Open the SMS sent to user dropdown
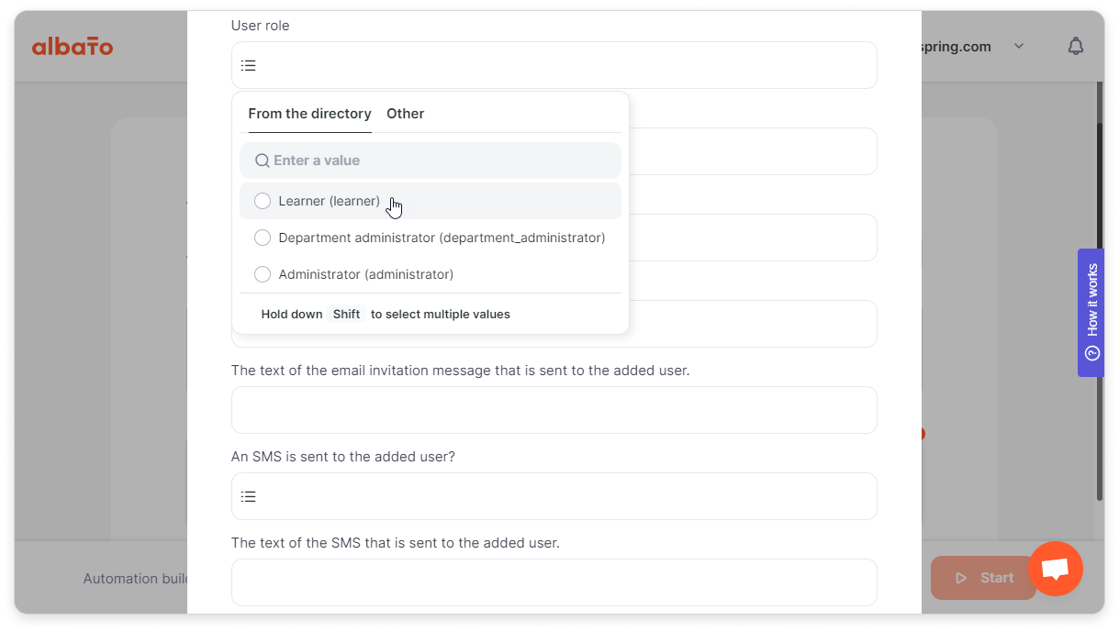 click(x=554, y=496)
